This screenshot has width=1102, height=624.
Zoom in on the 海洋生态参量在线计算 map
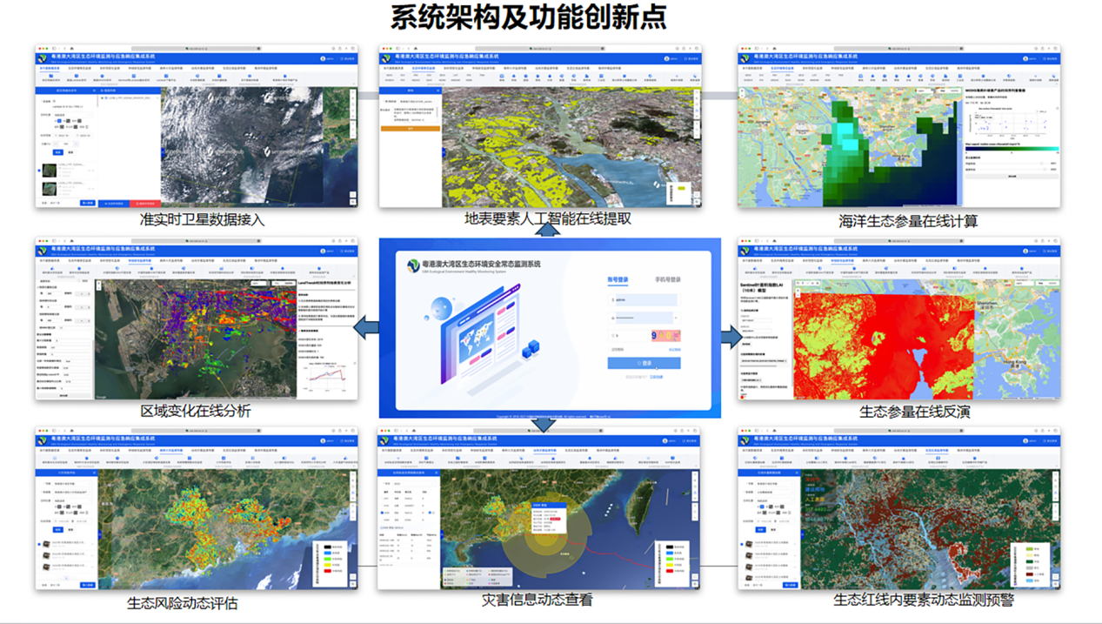point(744,91)
